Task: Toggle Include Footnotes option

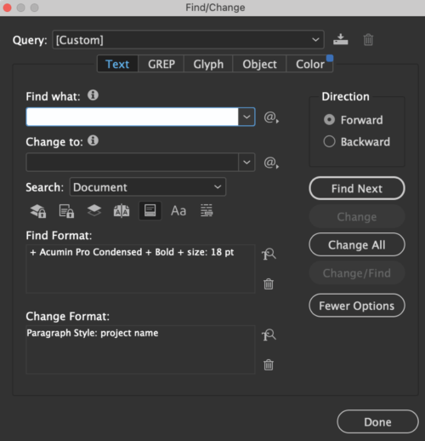Action: pyautogui.click(x=150, y=210)
